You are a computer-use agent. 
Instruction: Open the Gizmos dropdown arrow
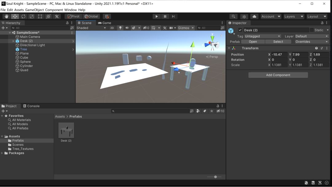point(193,28)
